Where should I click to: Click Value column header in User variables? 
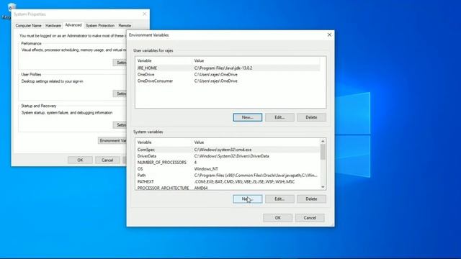(256, 60)
